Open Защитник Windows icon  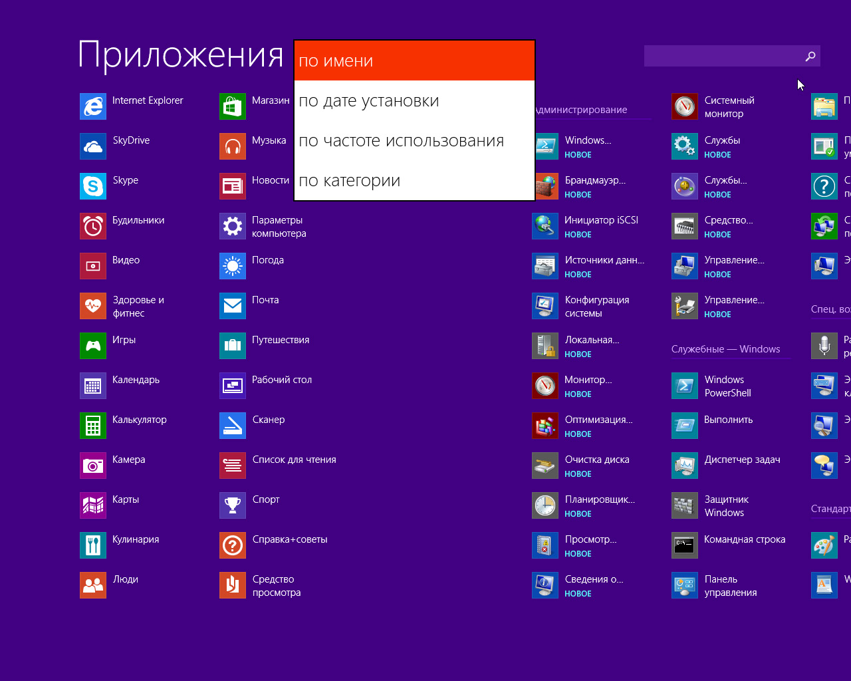click(x=685, y=505)
